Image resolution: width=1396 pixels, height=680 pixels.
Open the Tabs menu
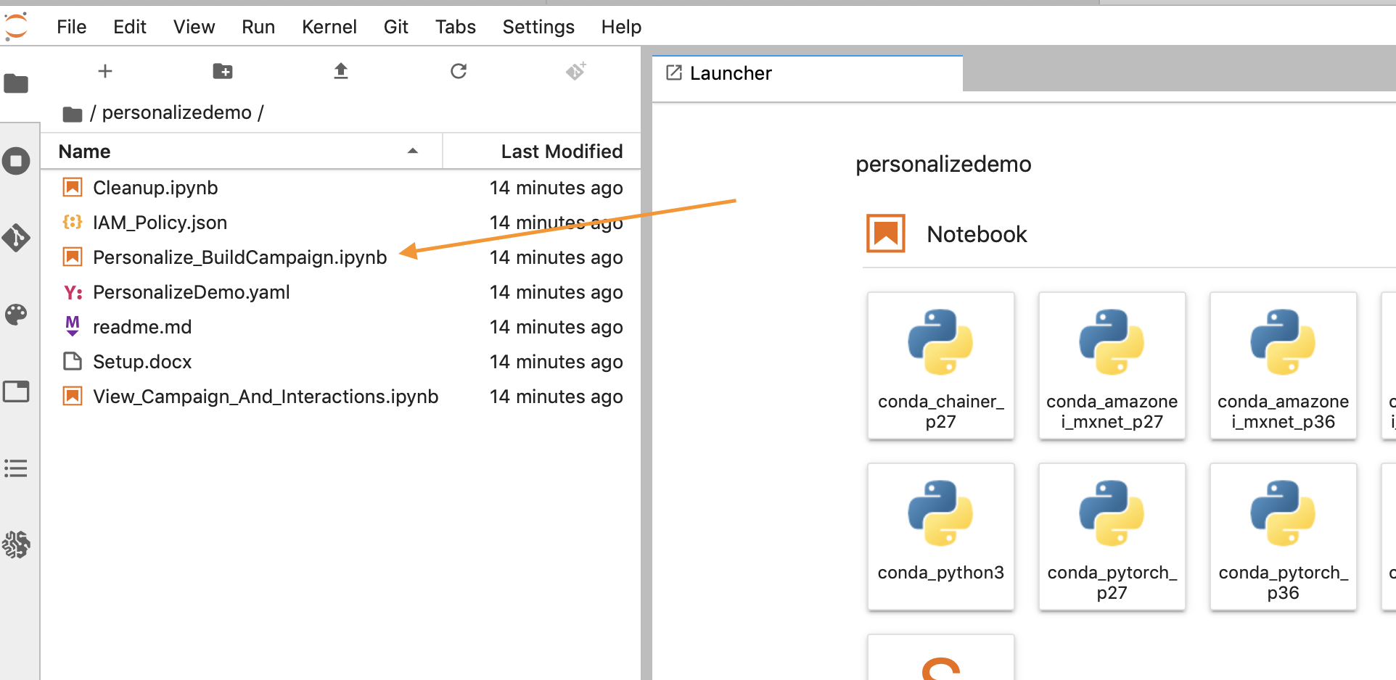[456, 27]
